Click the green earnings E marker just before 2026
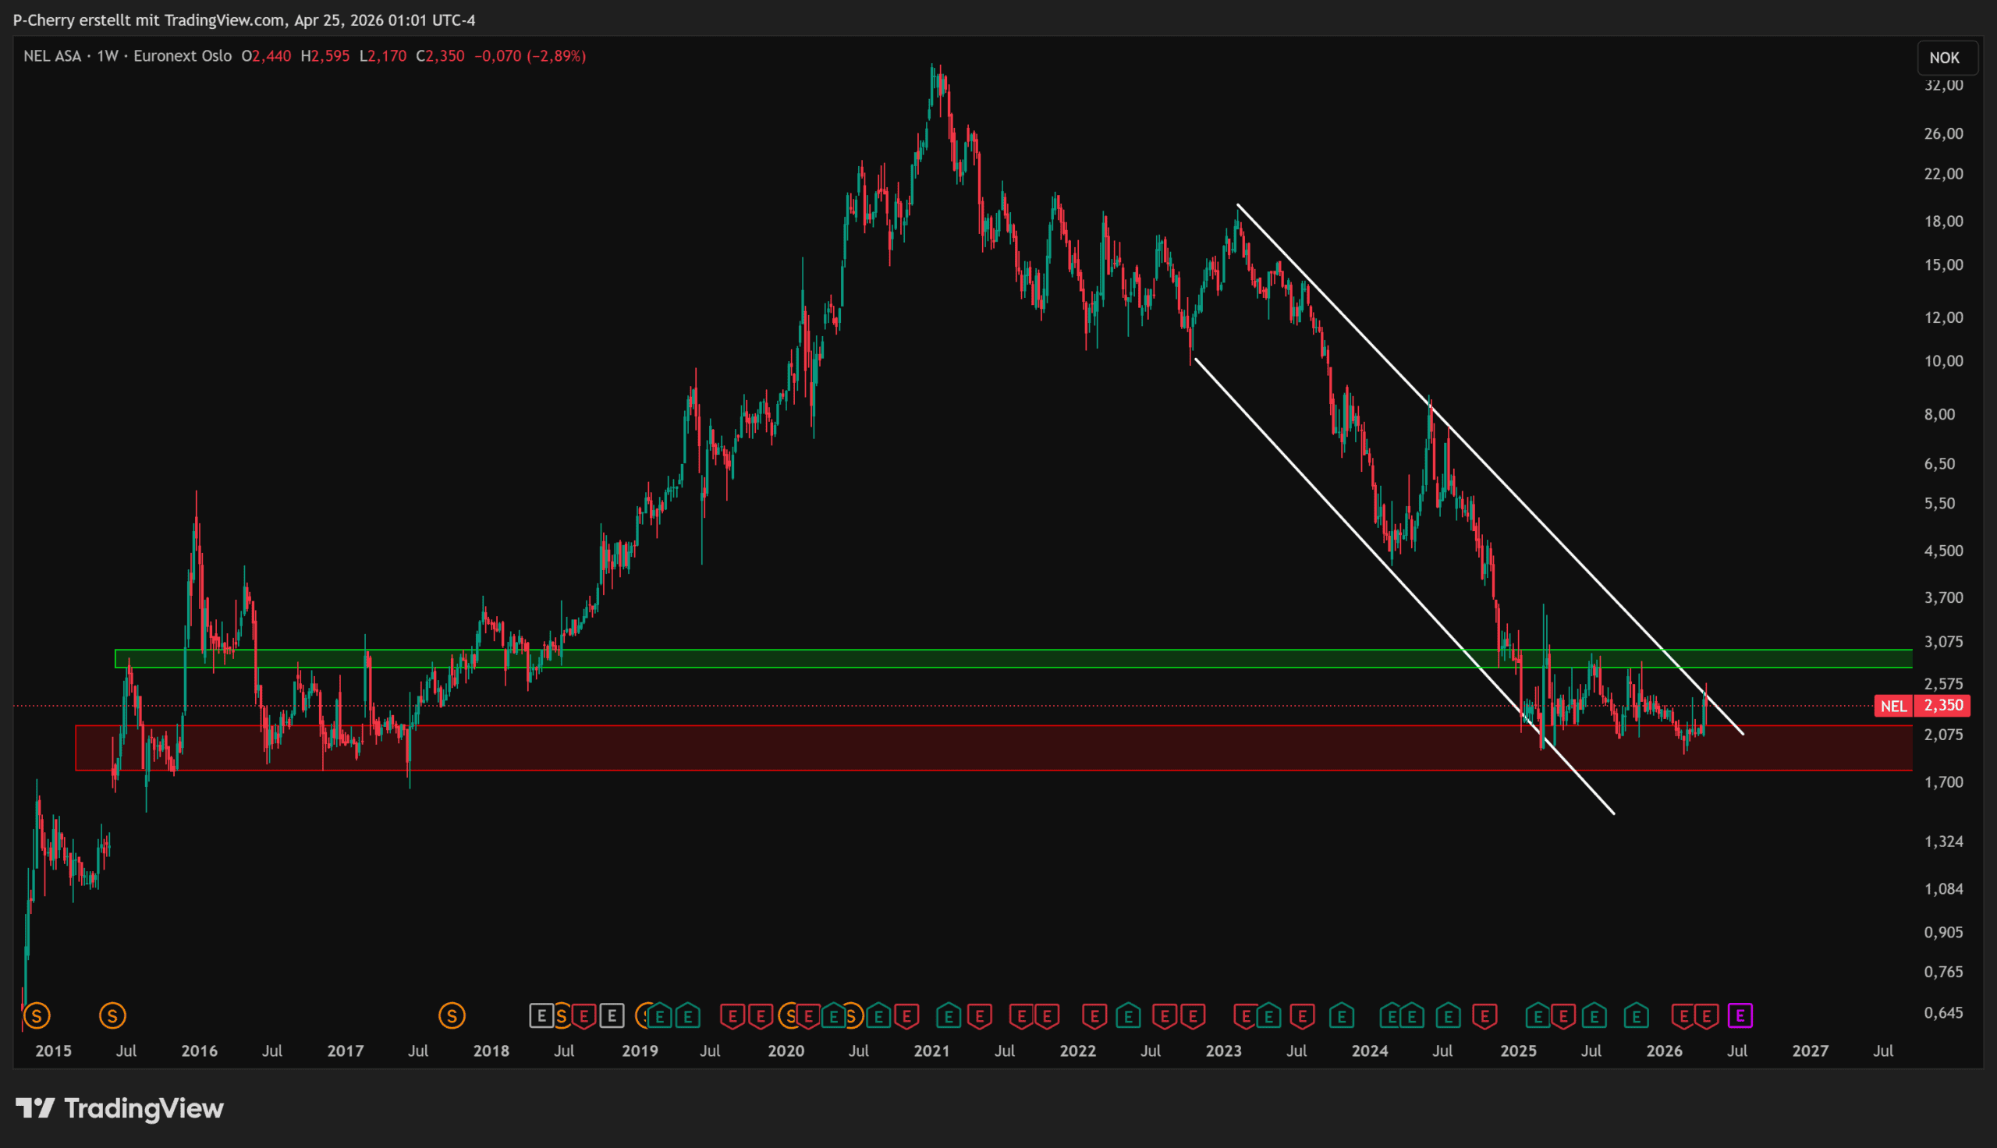1997x1148 pixels. pyautogui.click(x=1636, y=1015)
